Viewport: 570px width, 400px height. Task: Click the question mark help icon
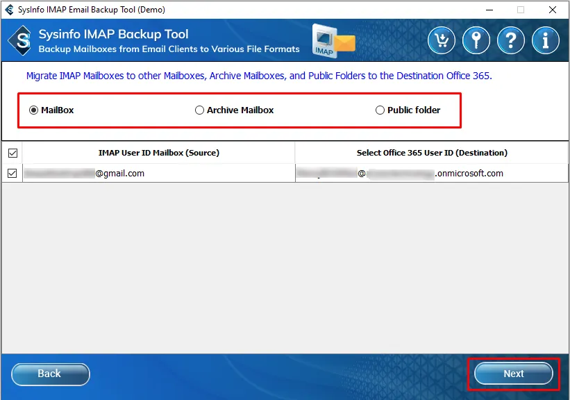(511, 40)
